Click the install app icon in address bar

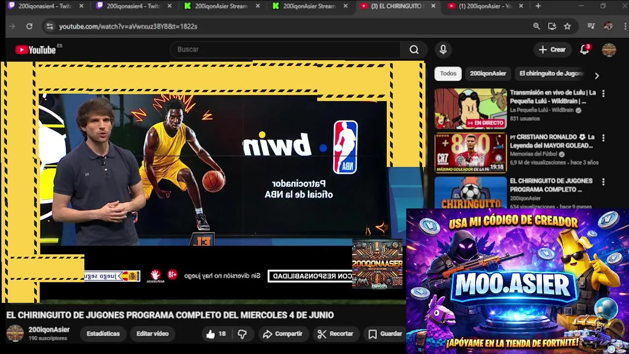point(552,26)
